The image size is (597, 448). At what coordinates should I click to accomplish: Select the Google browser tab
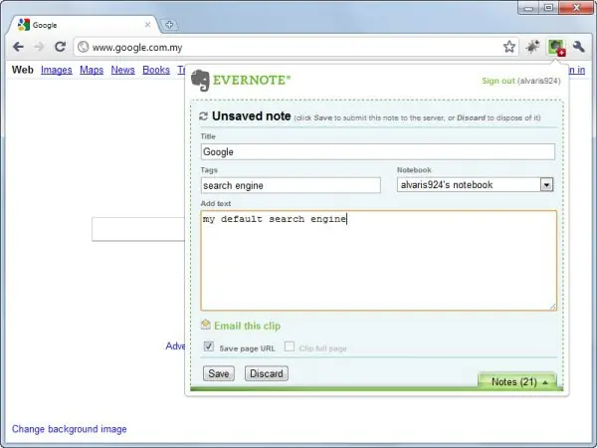click(83, 25)
